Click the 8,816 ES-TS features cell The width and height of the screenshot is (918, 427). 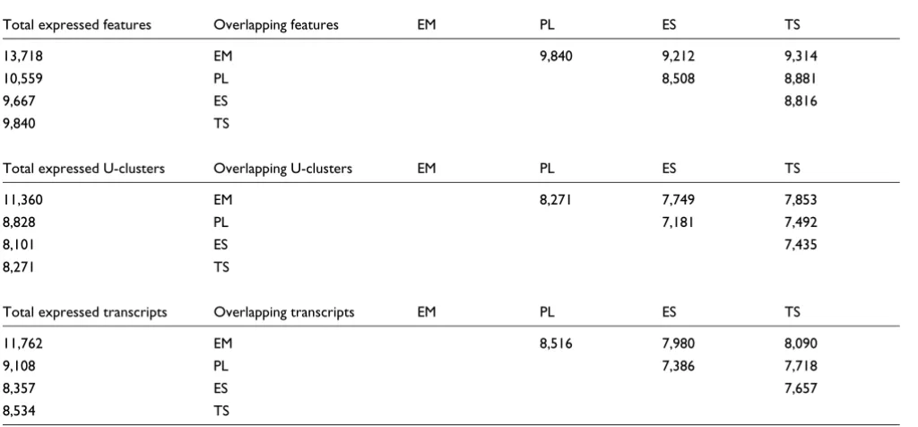[x=801, y=100]
